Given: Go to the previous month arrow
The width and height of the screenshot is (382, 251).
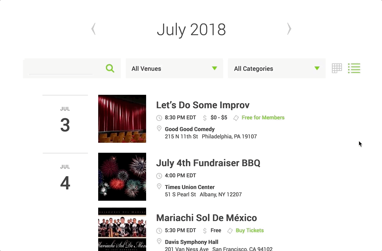Looking at the screenshot, I should tap(93, 29).
